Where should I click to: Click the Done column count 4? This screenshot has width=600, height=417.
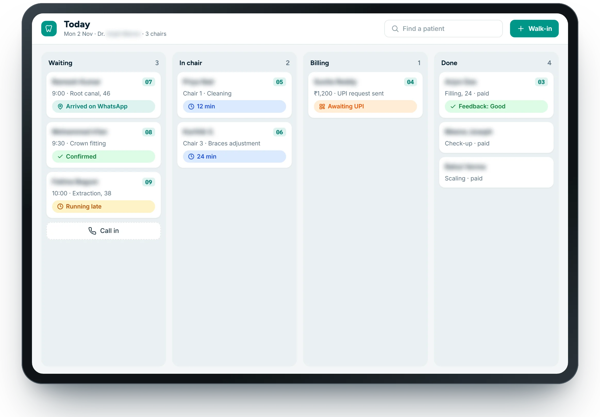549,63
